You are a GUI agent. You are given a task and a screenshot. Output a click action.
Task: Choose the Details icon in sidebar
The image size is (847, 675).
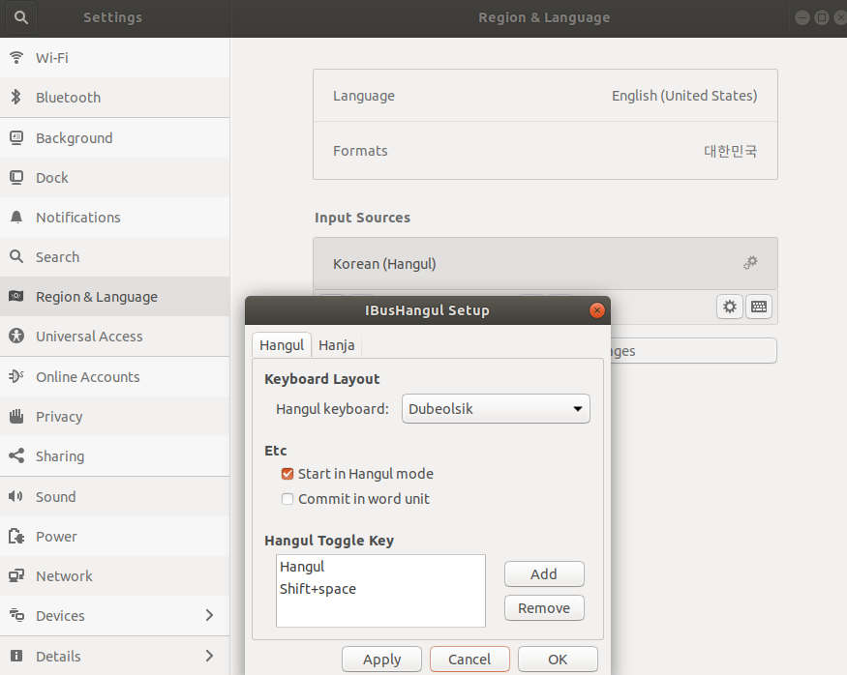point(16,656)
